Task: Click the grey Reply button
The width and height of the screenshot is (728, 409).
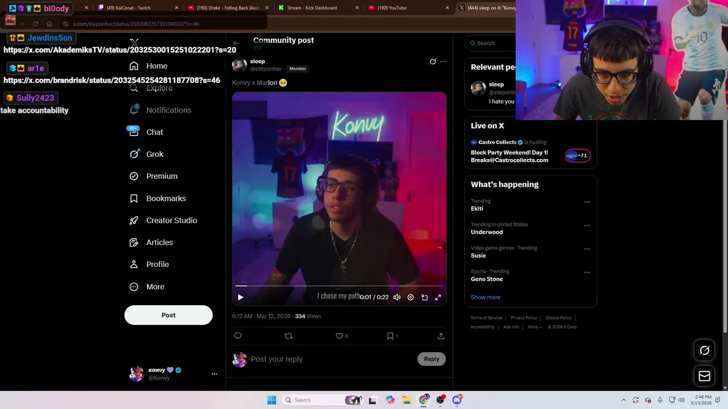Action: tap(432, 359)
